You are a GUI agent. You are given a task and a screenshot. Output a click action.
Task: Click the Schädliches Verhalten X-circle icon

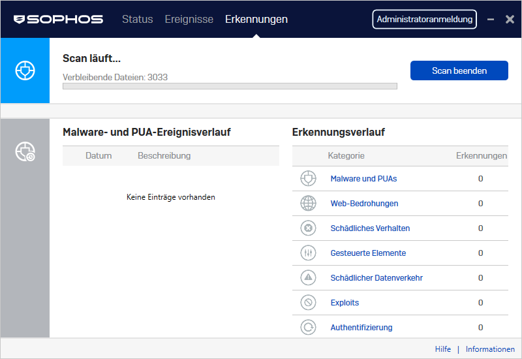coord(308,228)
